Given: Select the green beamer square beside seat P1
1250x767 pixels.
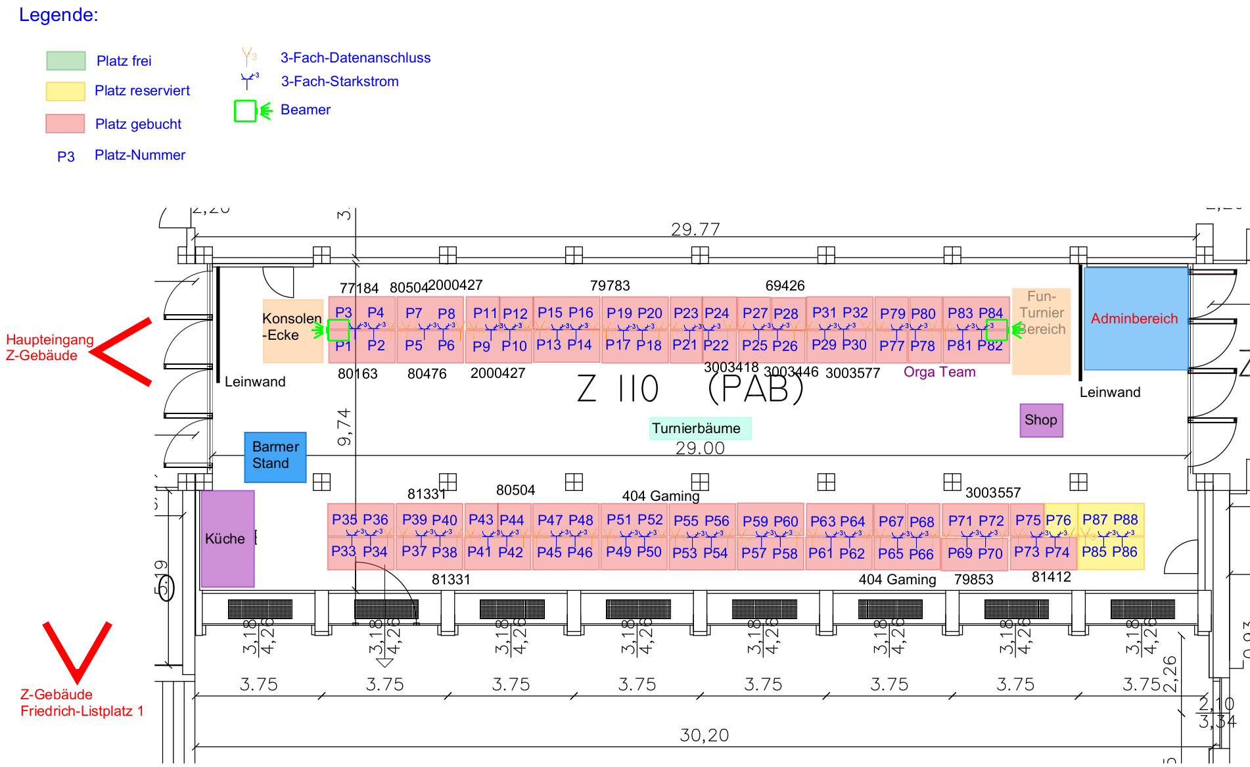Looking at the screenshot, I should (338, 330).
